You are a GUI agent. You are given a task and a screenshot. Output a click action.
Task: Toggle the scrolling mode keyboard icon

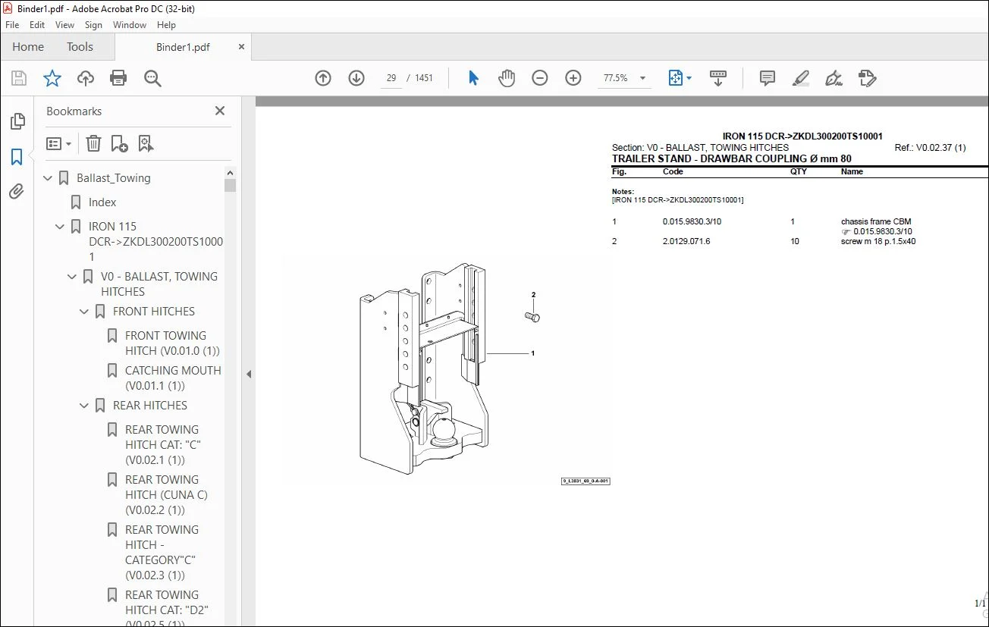click(x=718, y=78)
